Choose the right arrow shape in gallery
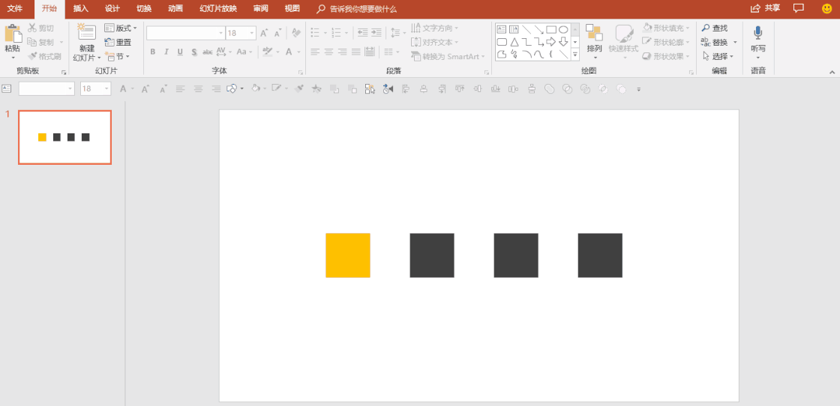 pyautogui.click(x=550, y=42)
